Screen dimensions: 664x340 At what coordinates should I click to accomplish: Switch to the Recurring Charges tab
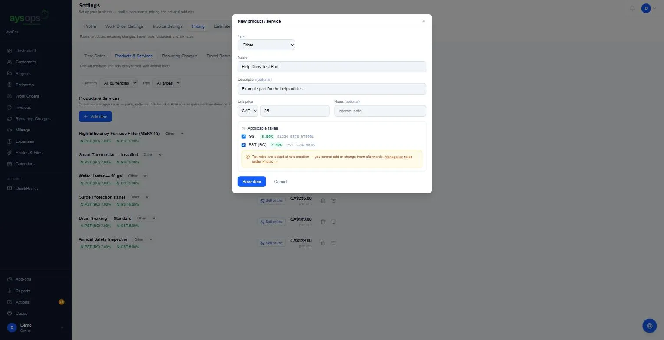[x=179, y=56]
